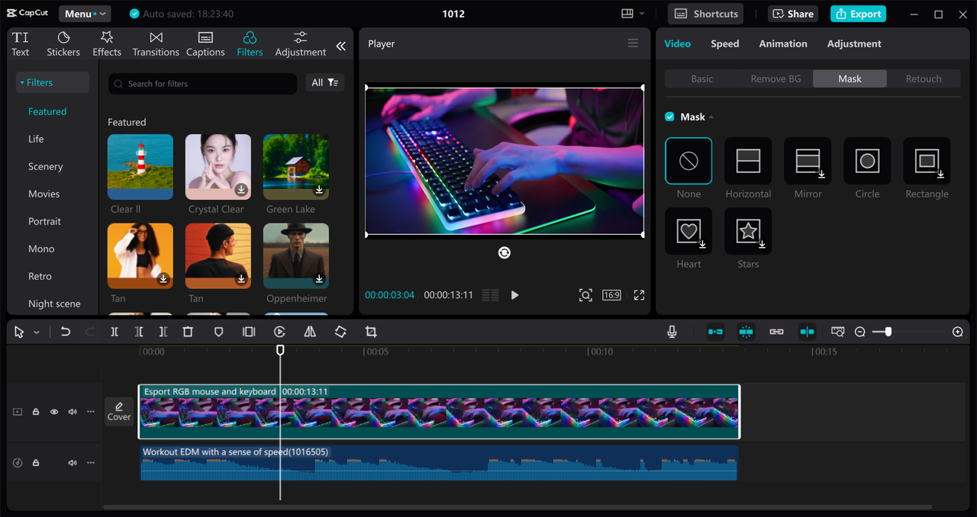Toggle preview axis
The image size is (977, 517).
click(807, 332)
